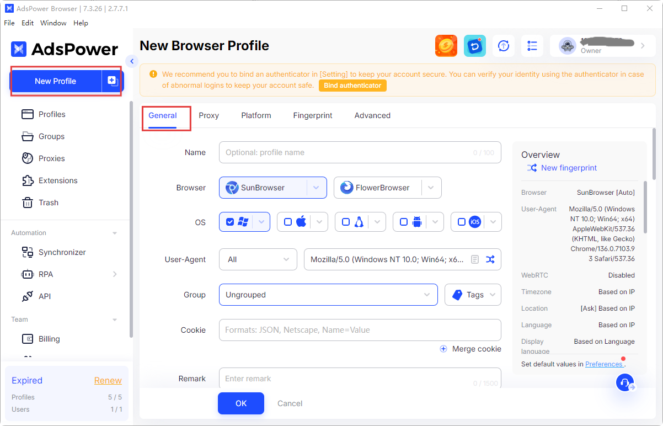The width and height of the screenshot is (663, 426).
Task: Click the refresh update icon in header
Action: [504, 46]
